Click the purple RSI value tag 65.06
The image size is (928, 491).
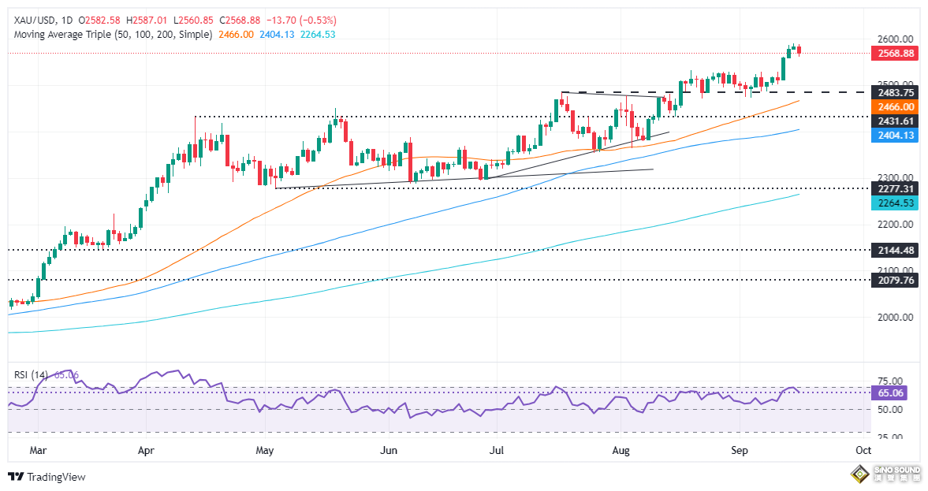pyautogui.click(x=889, y=392)
